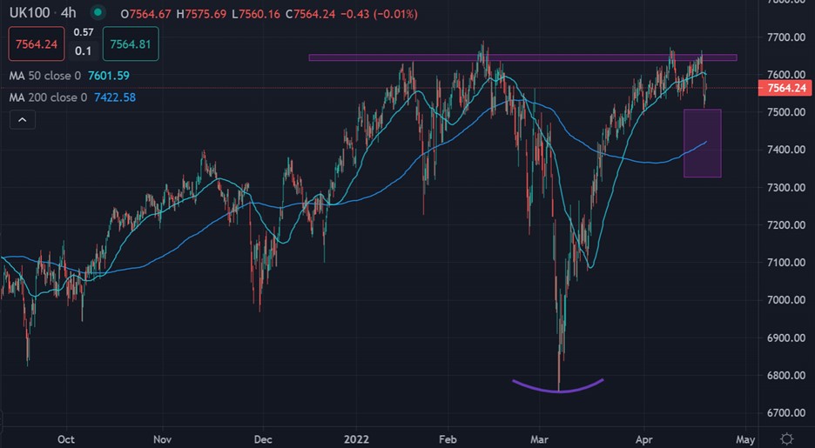Click current price tag 7564.24 on axis

786,88
